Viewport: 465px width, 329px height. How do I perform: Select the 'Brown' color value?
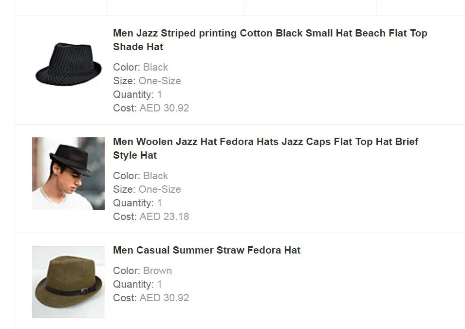point(157,271)
